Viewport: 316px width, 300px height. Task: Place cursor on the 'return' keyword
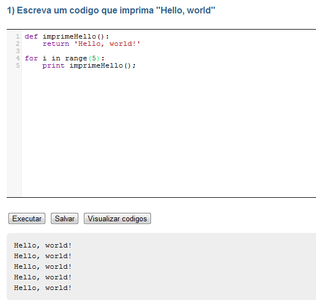(x=56, y=44)
